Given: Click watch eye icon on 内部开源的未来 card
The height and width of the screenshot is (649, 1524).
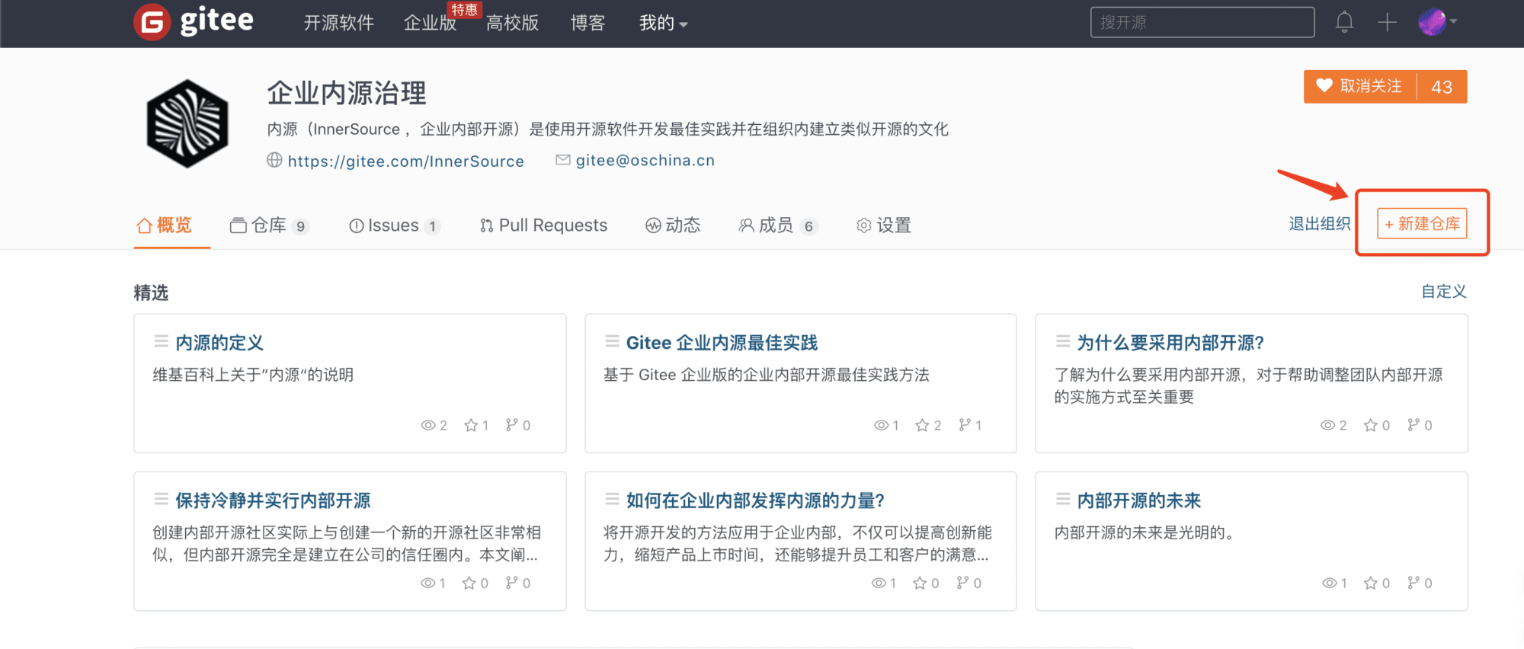Looking at the screenshot, I should (1330, 583).
